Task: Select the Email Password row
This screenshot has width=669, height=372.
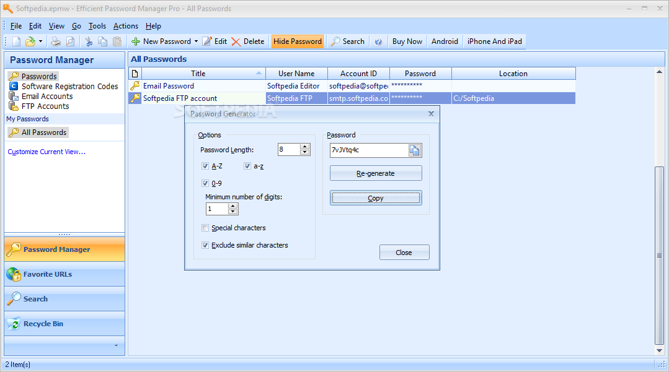Action: [352, 85]
